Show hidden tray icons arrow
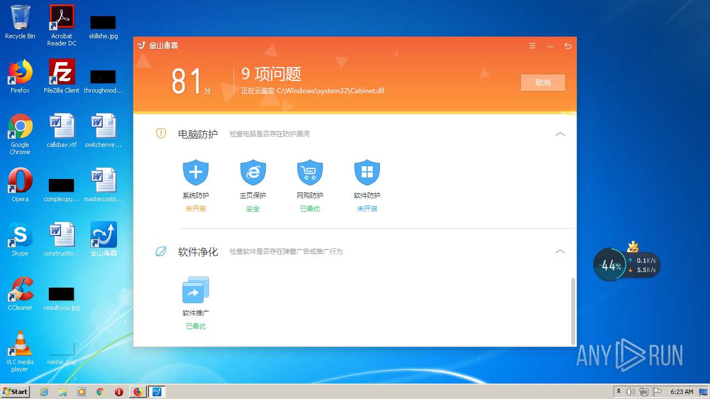Screen dimensions: 710x399 pos(618,391)
